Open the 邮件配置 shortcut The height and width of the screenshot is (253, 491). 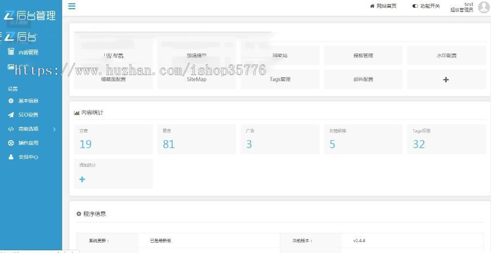(363, 79)
